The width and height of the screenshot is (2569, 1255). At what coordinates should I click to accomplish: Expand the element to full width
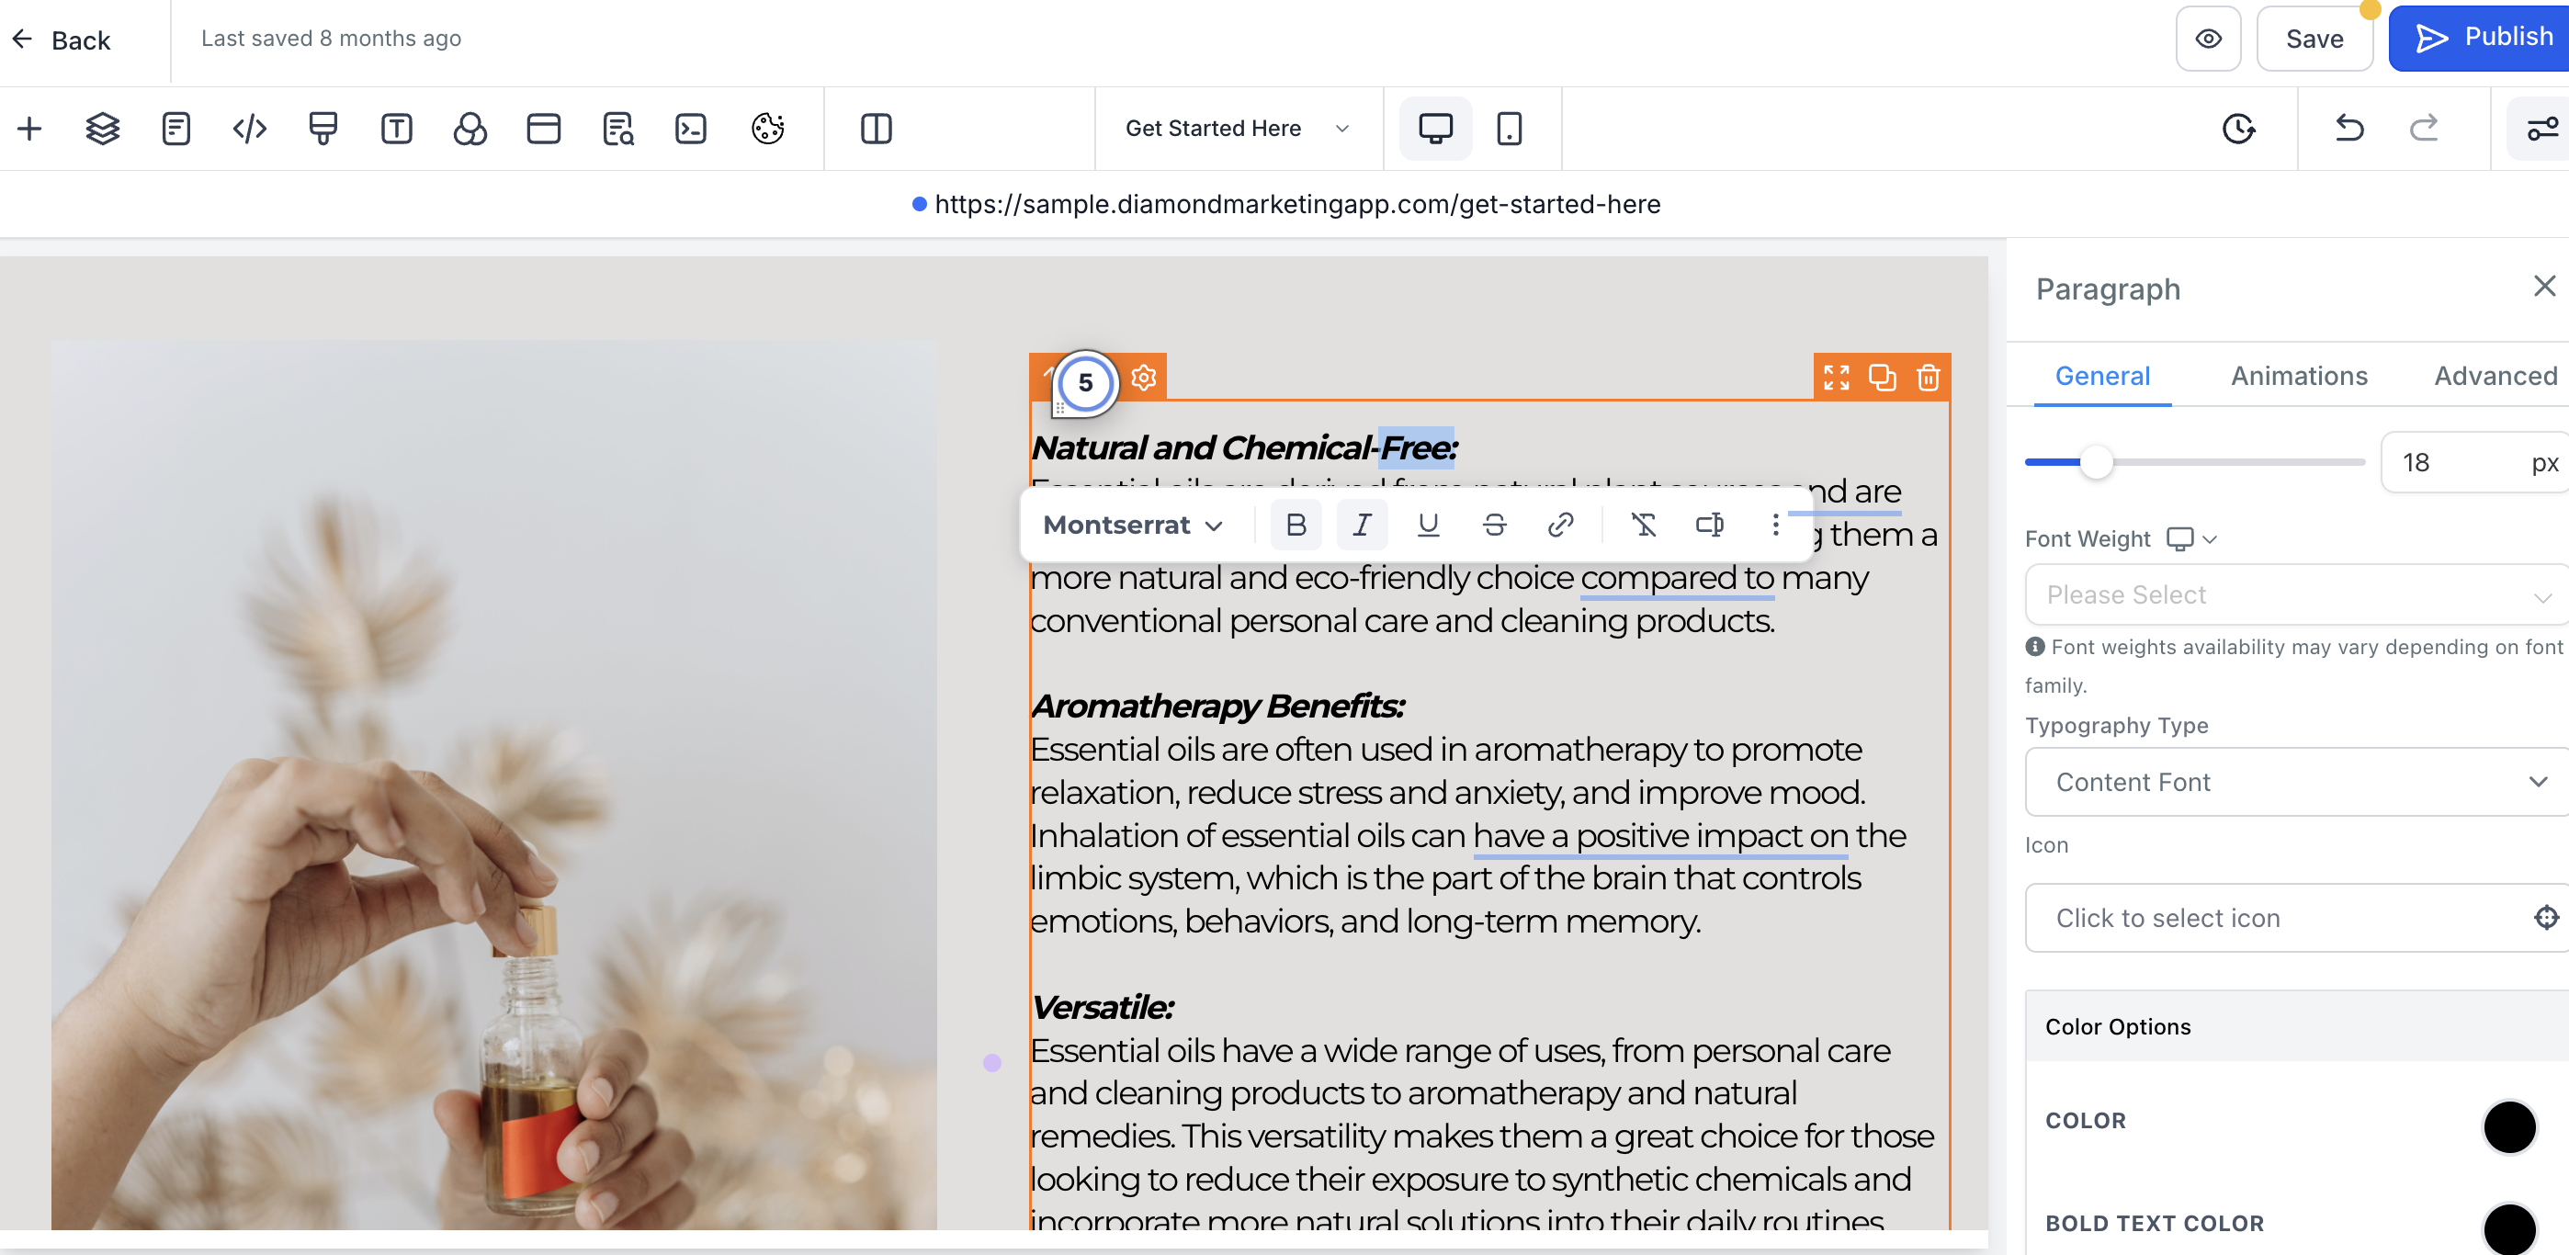point(1837,378)
